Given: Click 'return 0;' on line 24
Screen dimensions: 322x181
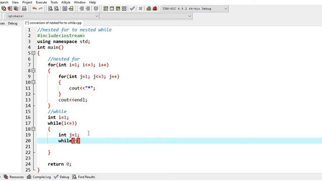Looking at the screenshot, I should point(59,164).
